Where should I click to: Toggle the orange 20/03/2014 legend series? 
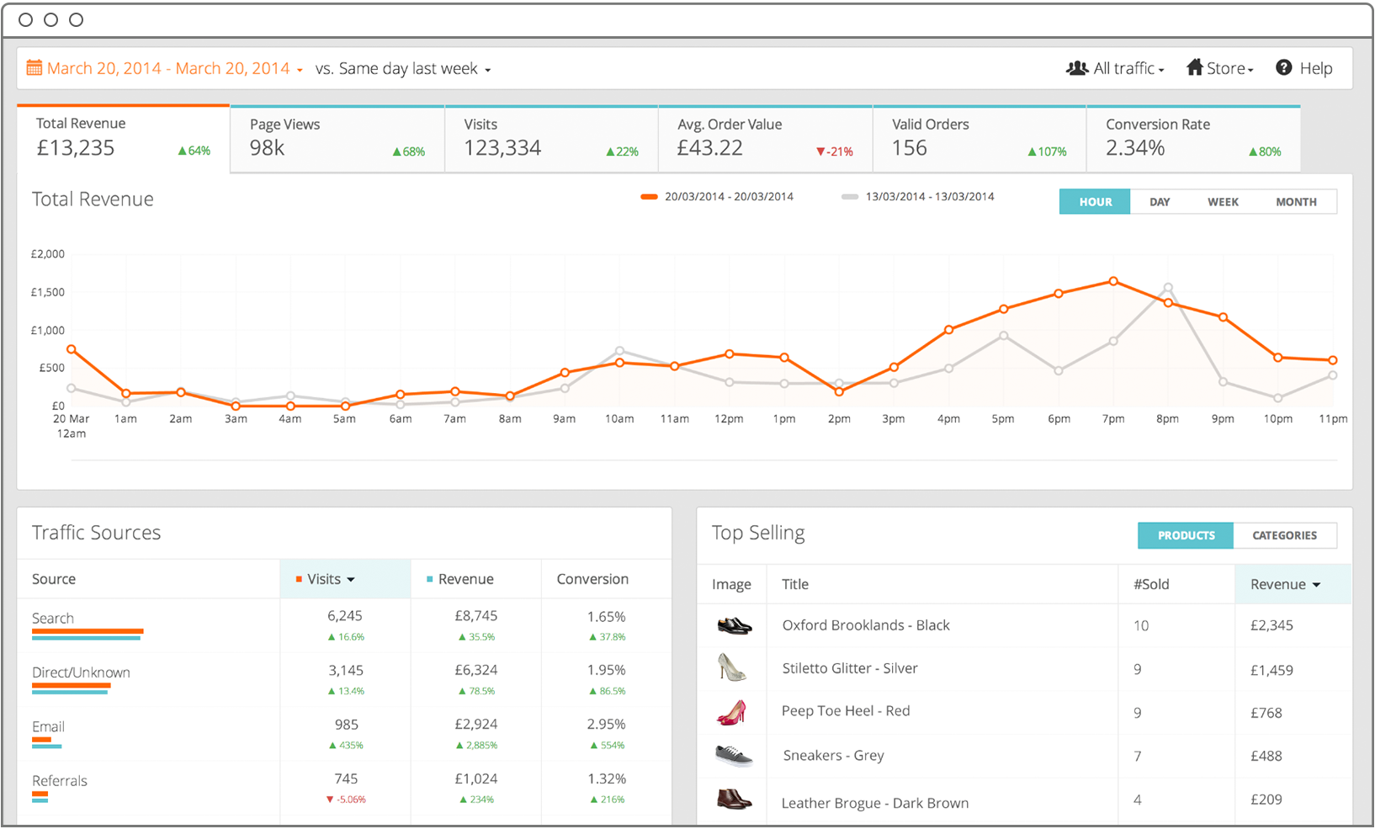pos(718,197)
